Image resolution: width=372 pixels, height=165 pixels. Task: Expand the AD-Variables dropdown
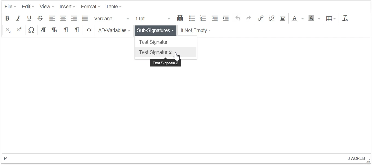coord(114,30)
